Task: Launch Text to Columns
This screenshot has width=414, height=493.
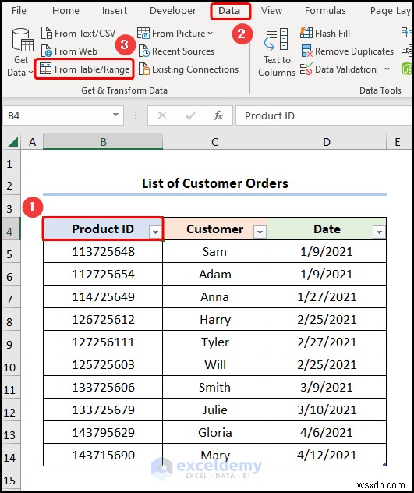Action: point(277,52)
